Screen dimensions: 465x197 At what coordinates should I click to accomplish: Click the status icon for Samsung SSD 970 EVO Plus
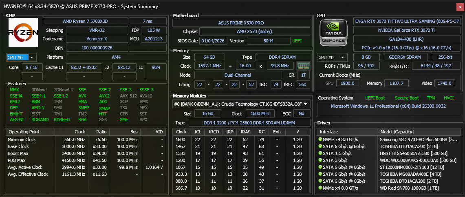(320, 139)
